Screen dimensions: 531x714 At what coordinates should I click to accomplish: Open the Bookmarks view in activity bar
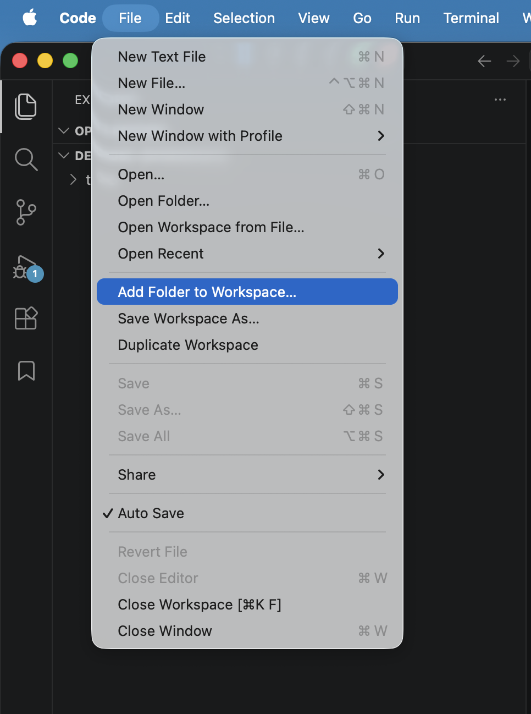click(x=26, y=371)
